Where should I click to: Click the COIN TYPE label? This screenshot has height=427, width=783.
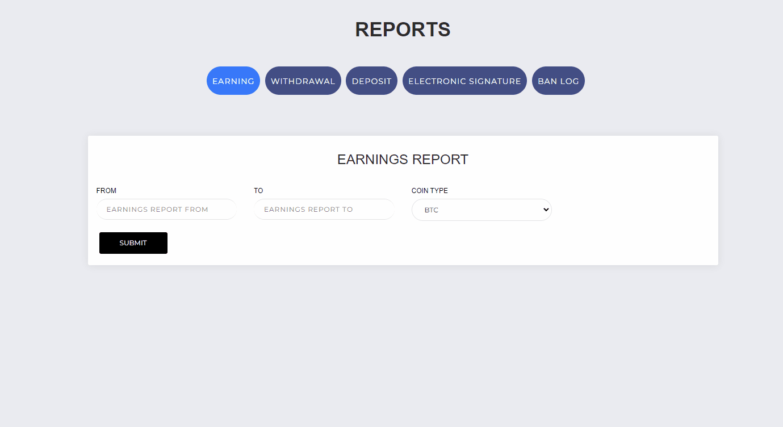pos(429,191)
